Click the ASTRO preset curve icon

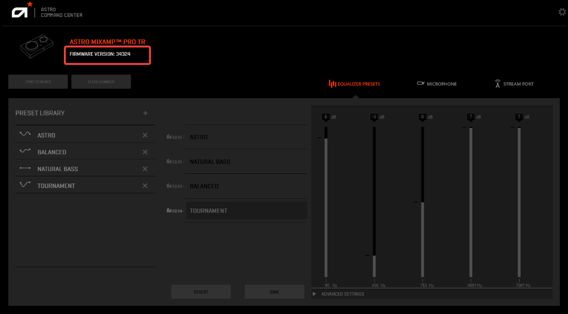(25, 134)
